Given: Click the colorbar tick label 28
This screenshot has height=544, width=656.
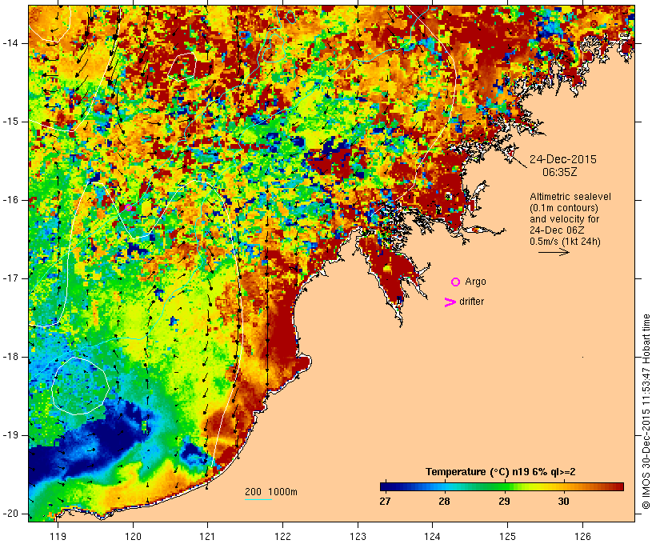Looking at the screenshot, I should (444, 501).
